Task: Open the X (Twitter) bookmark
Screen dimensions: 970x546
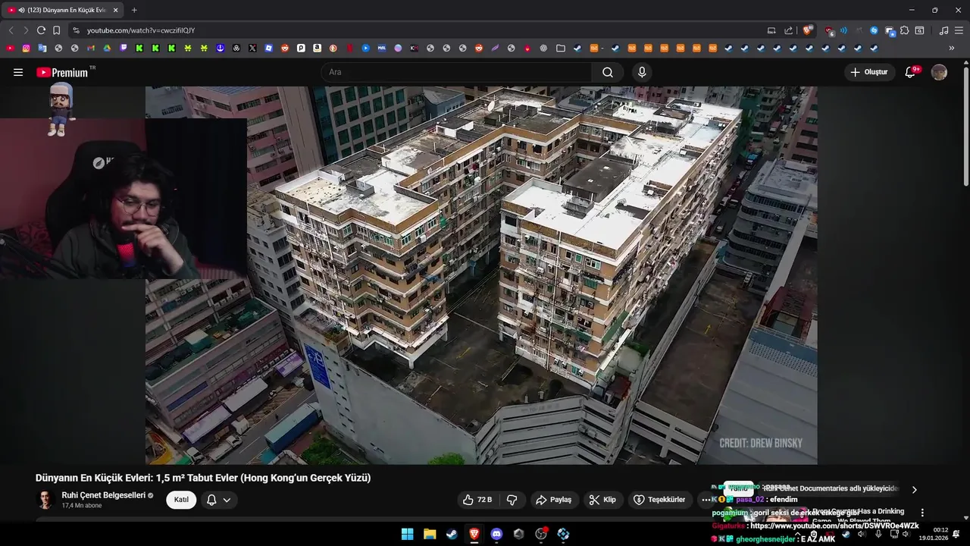Action: coord(252,48)
